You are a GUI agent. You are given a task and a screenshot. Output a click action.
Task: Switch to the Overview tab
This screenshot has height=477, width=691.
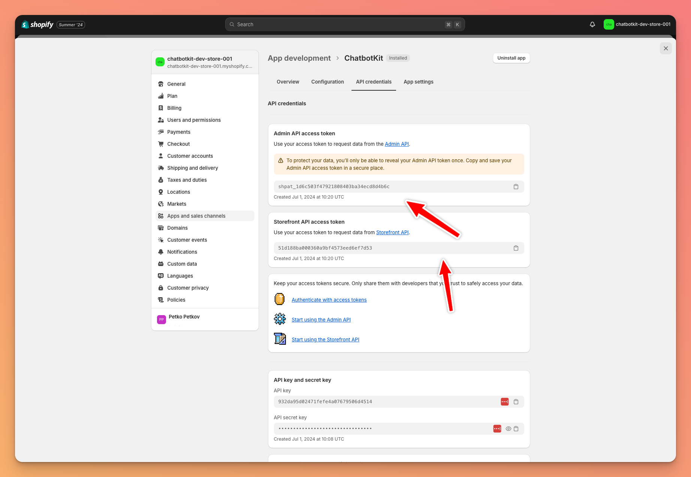tap(288, 82)
